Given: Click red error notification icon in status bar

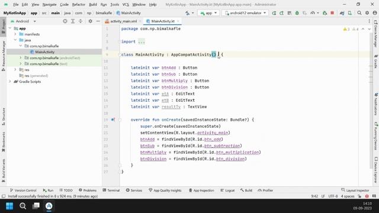Looking at the screenshot, I should coord(367,196).
